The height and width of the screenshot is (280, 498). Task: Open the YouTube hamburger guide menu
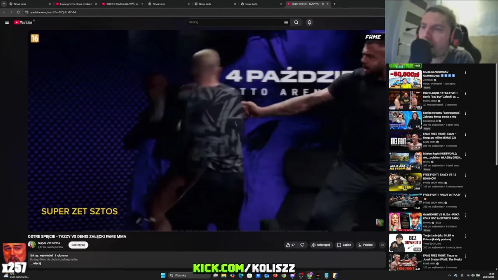7,23
